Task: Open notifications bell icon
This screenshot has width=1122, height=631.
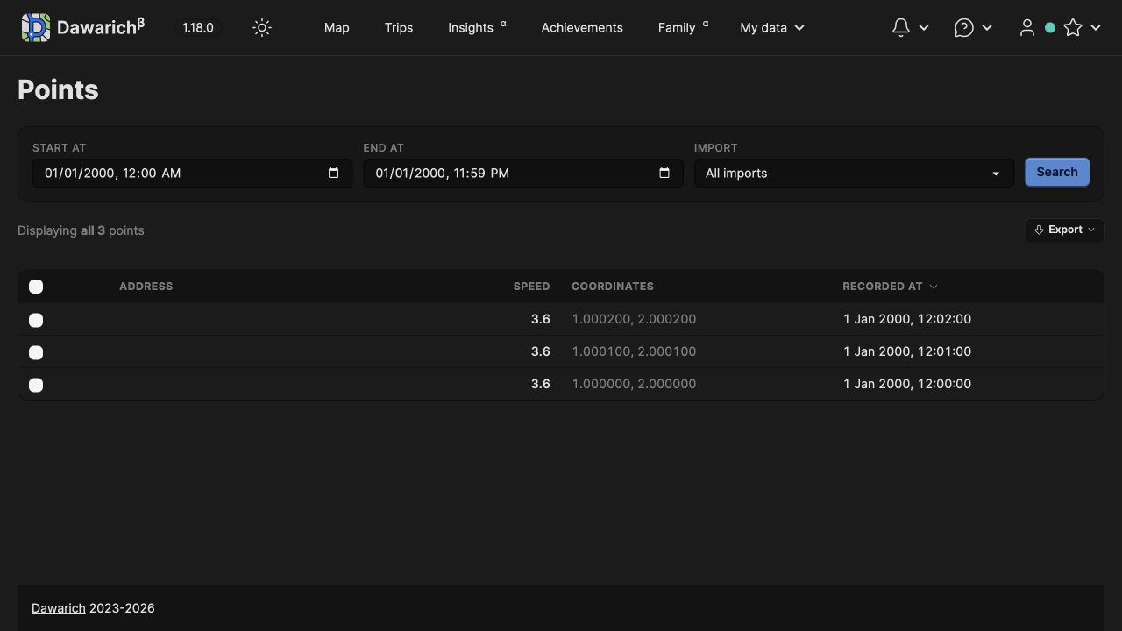Action: pos(900,28)
